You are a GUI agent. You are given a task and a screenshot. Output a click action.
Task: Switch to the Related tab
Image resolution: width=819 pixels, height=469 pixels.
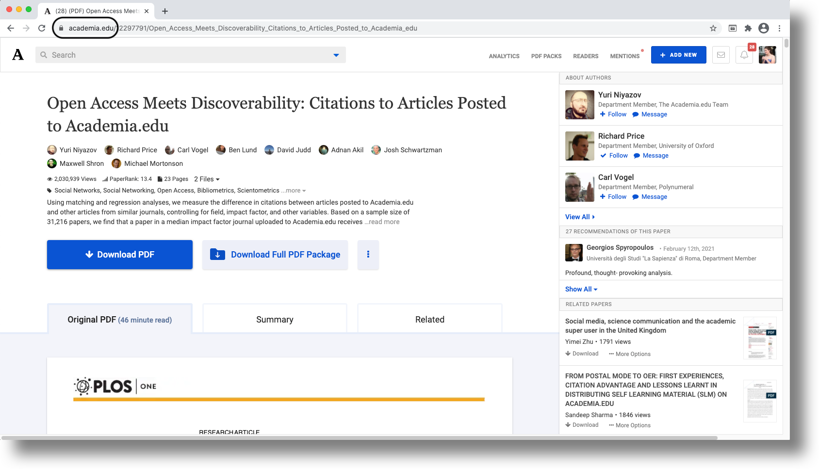tap(430, 319)
